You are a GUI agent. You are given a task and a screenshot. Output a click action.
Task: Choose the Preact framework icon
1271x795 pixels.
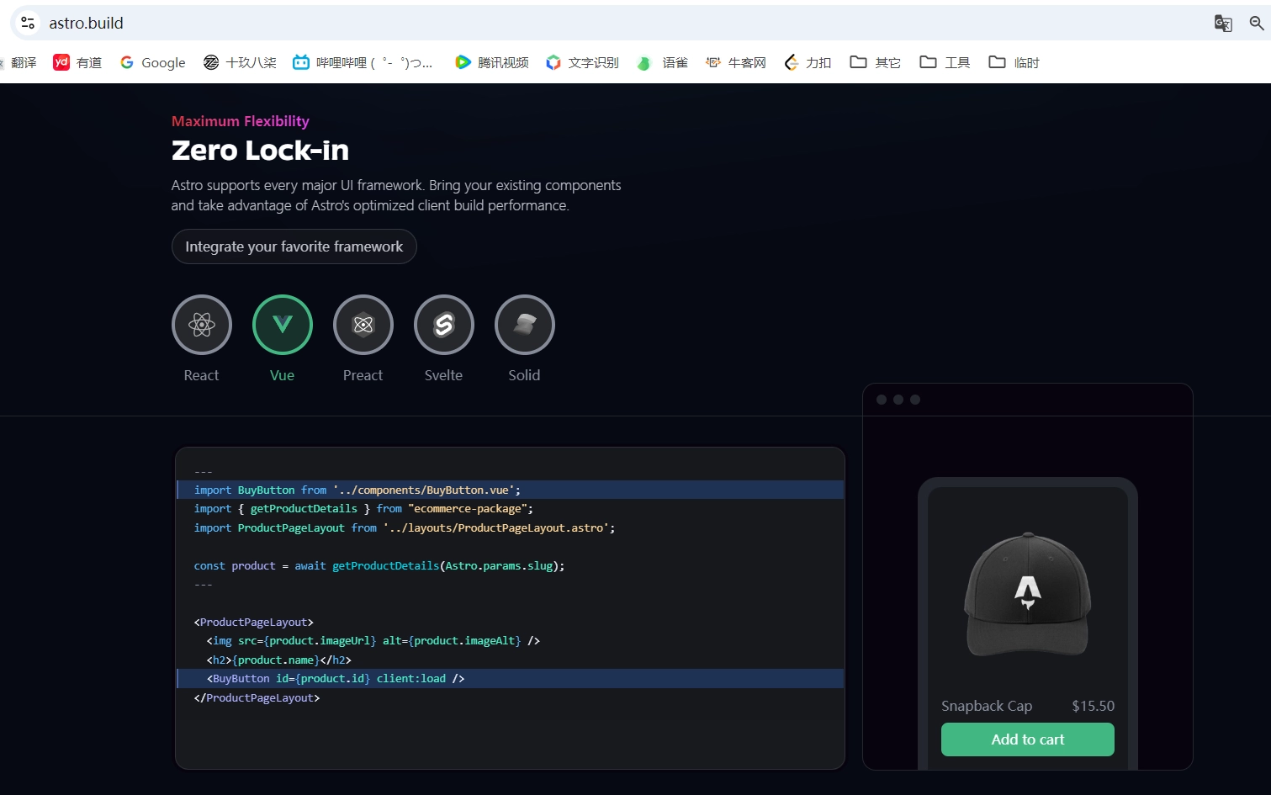tap(363, 325)
